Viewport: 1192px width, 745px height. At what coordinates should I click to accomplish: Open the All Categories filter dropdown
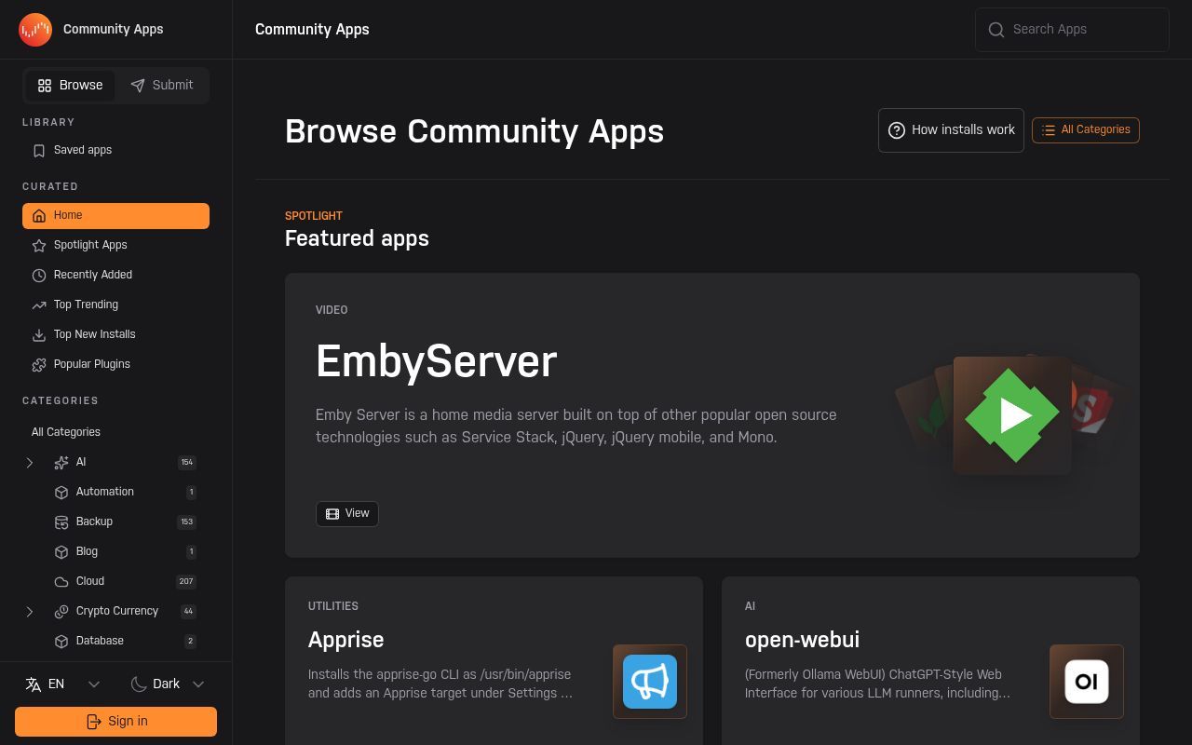coord(1086,130)
